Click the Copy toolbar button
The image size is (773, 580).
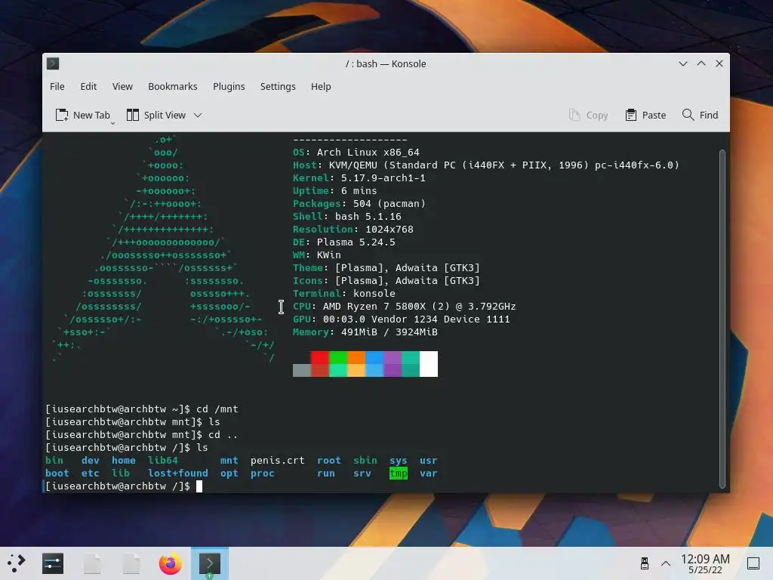click(588, 115)
